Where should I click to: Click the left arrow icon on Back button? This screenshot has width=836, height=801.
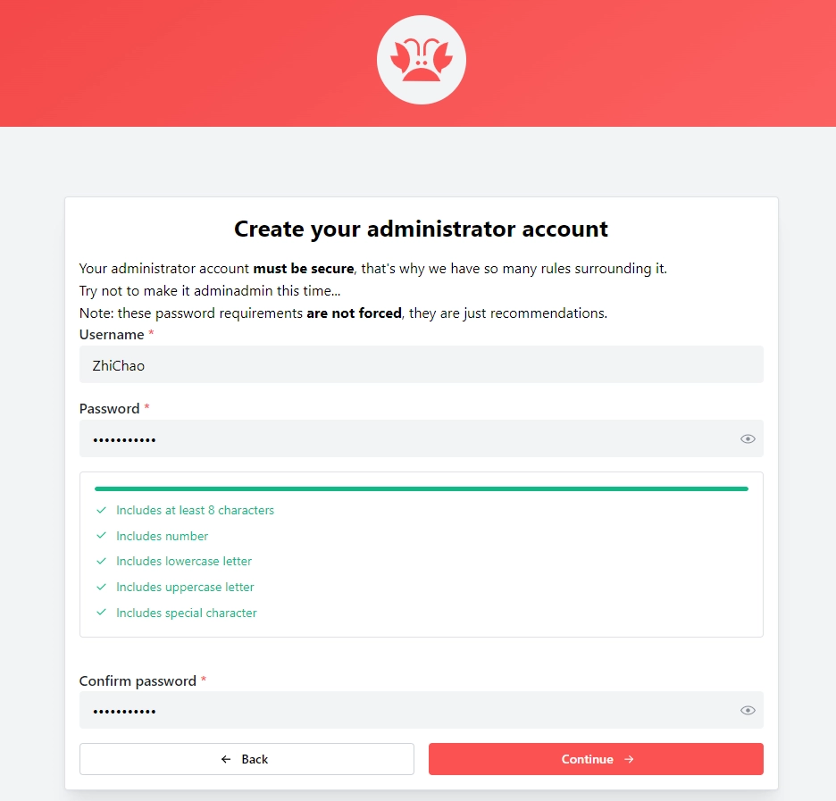coord(226,759)
